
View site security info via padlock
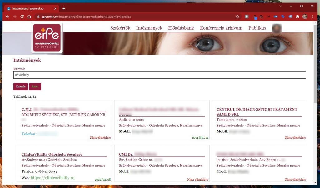click(x=38, y=17)
